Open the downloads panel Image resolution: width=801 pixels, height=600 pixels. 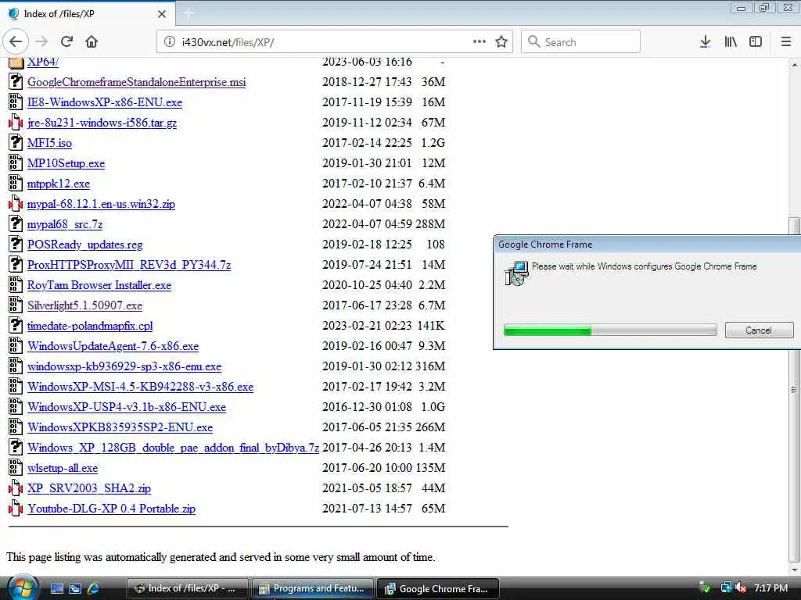[705, 42]
